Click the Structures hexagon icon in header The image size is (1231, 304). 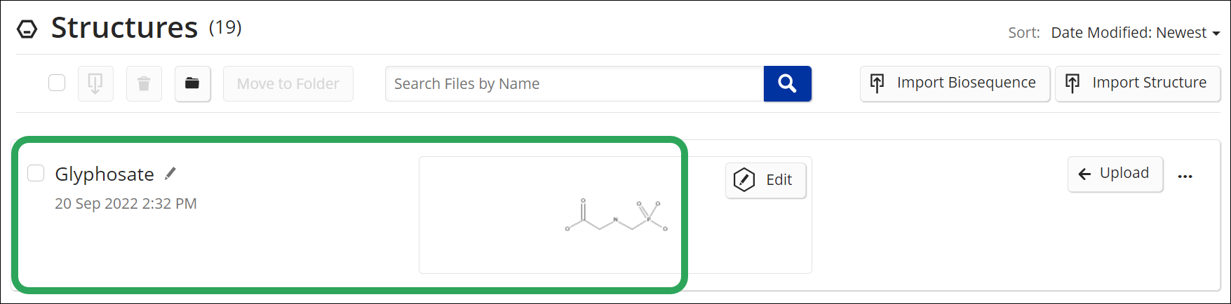coord(27,29)
